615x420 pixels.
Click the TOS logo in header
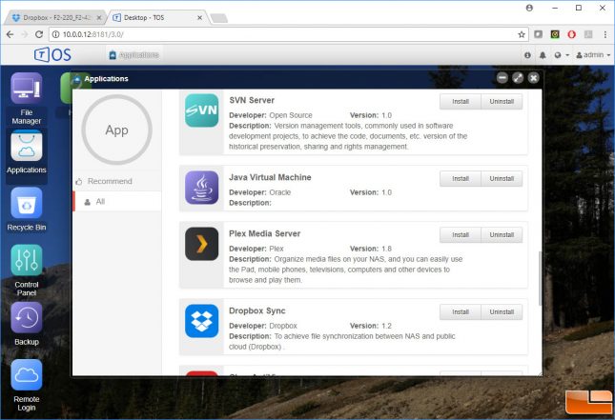coord(52,55)
